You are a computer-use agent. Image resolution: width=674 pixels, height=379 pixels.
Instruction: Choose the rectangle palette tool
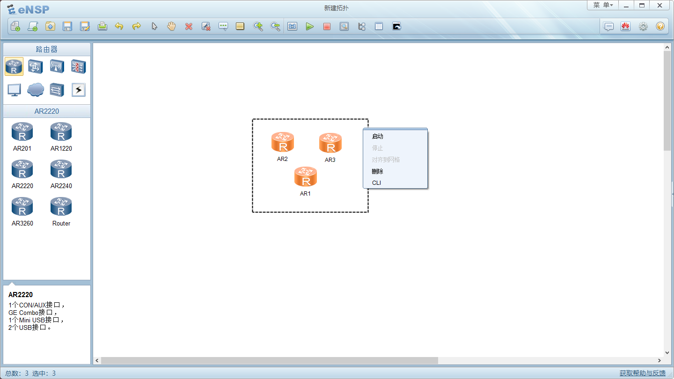click(240, 26)
